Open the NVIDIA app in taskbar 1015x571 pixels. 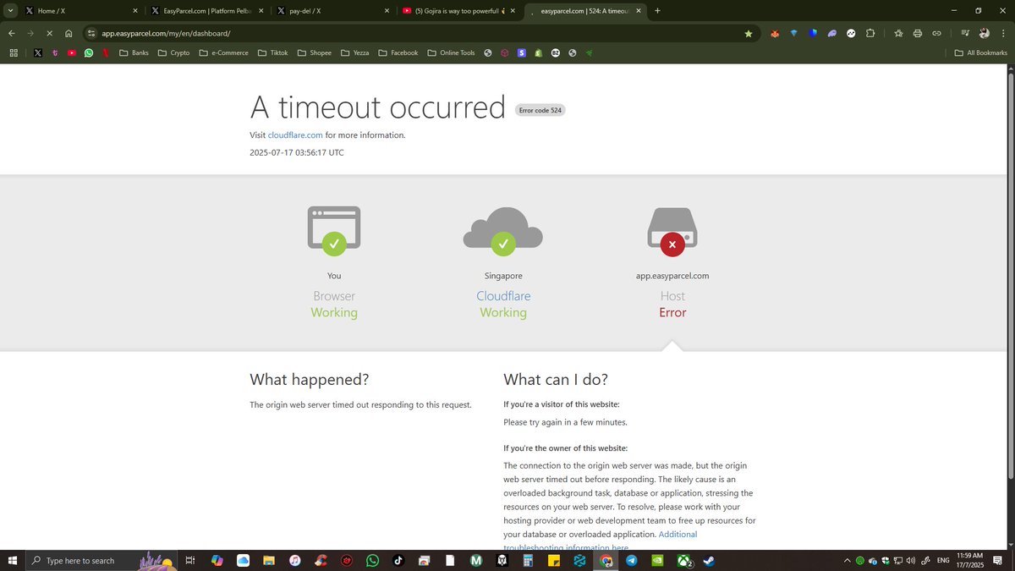[x=657, y=560]
